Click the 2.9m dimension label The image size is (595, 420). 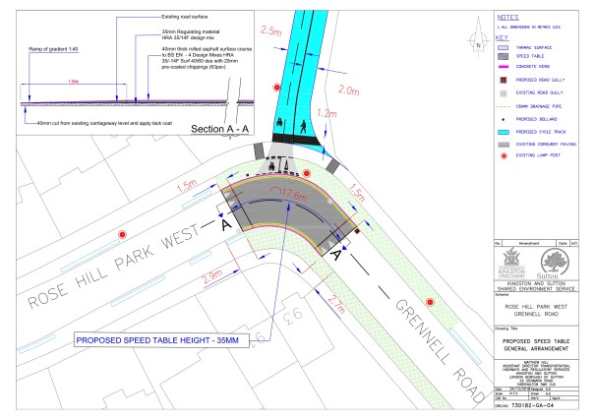click(x=212, y=277)
